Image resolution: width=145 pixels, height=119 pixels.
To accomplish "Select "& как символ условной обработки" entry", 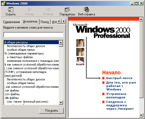I will [x=31, y=65].
